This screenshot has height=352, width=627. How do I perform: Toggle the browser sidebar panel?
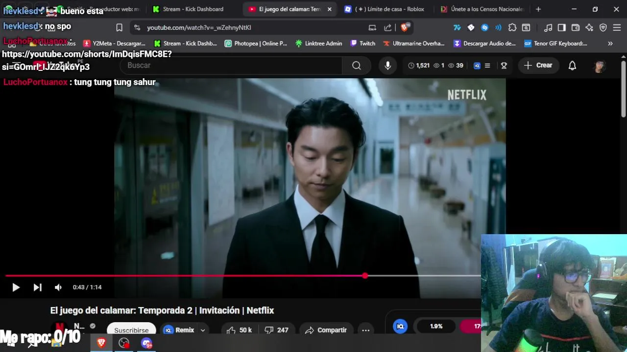coord(562,28)
